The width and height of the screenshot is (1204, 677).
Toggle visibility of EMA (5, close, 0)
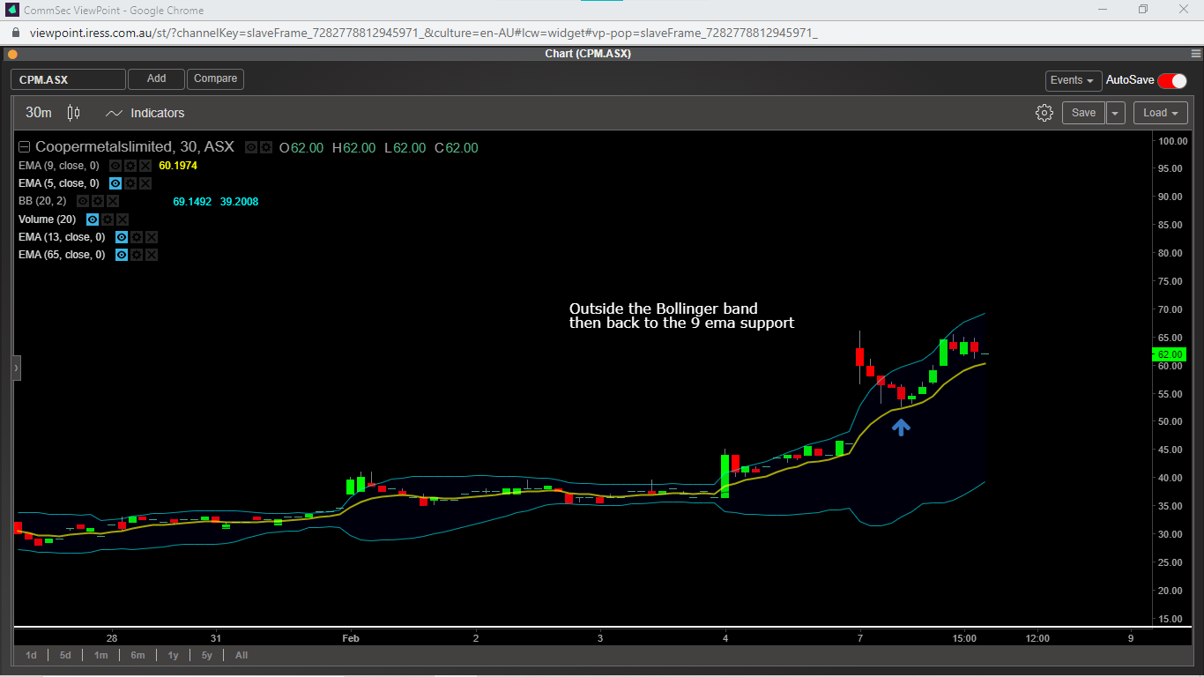pyautogui.click(x=115, y=183)
